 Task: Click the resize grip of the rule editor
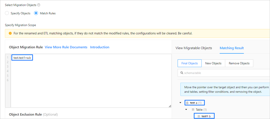point(170,106)
